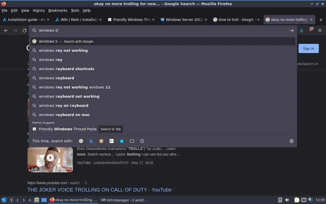Open search settings gear in urlbar dropdown

[x=292, y=141]
